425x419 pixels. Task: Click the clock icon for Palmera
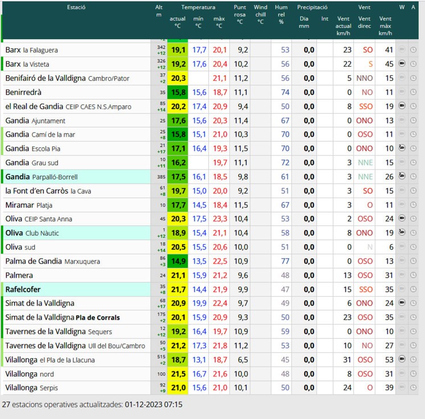[x=414, y=276]
